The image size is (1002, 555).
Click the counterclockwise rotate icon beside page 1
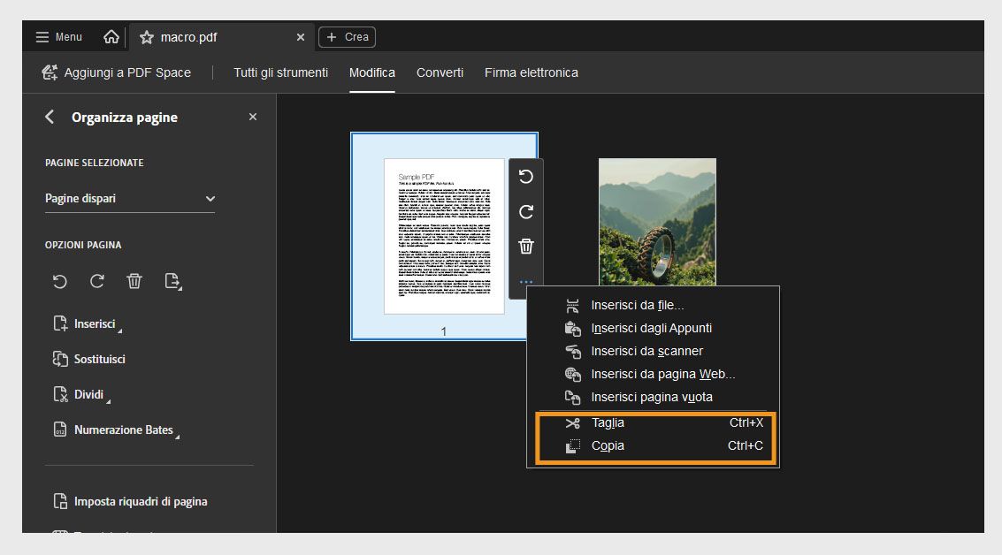point(525,177)
